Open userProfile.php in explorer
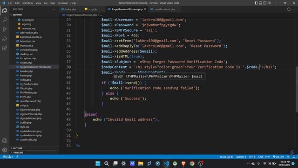The image size is (298, 168). pos(28,140)
